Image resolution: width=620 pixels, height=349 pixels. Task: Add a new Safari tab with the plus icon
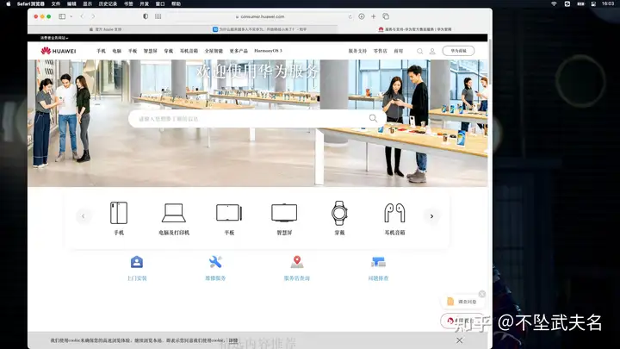click(373, 16)
